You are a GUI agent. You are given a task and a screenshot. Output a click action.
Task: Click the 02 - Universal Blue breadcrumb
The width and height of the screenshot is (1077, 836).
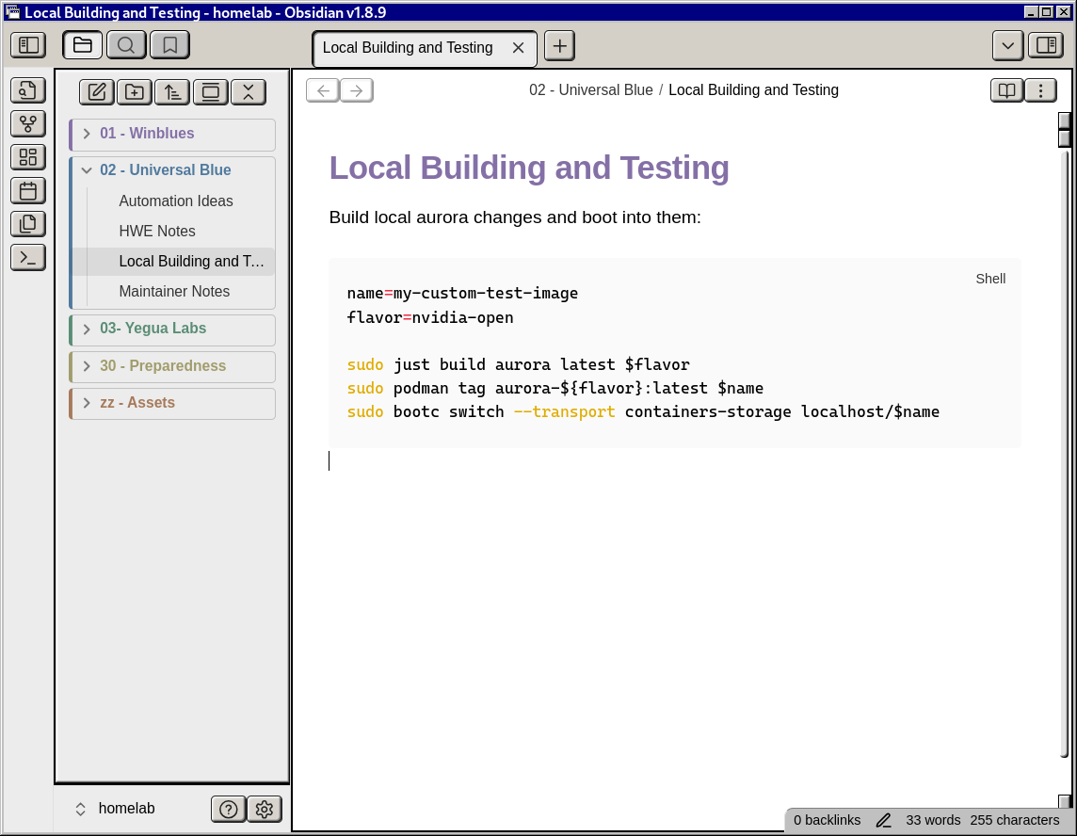pyautogui.click(x=590, y=90)
